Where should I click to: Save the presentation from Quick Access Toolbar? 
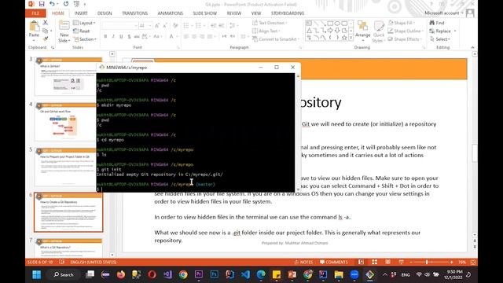[42, 4]
